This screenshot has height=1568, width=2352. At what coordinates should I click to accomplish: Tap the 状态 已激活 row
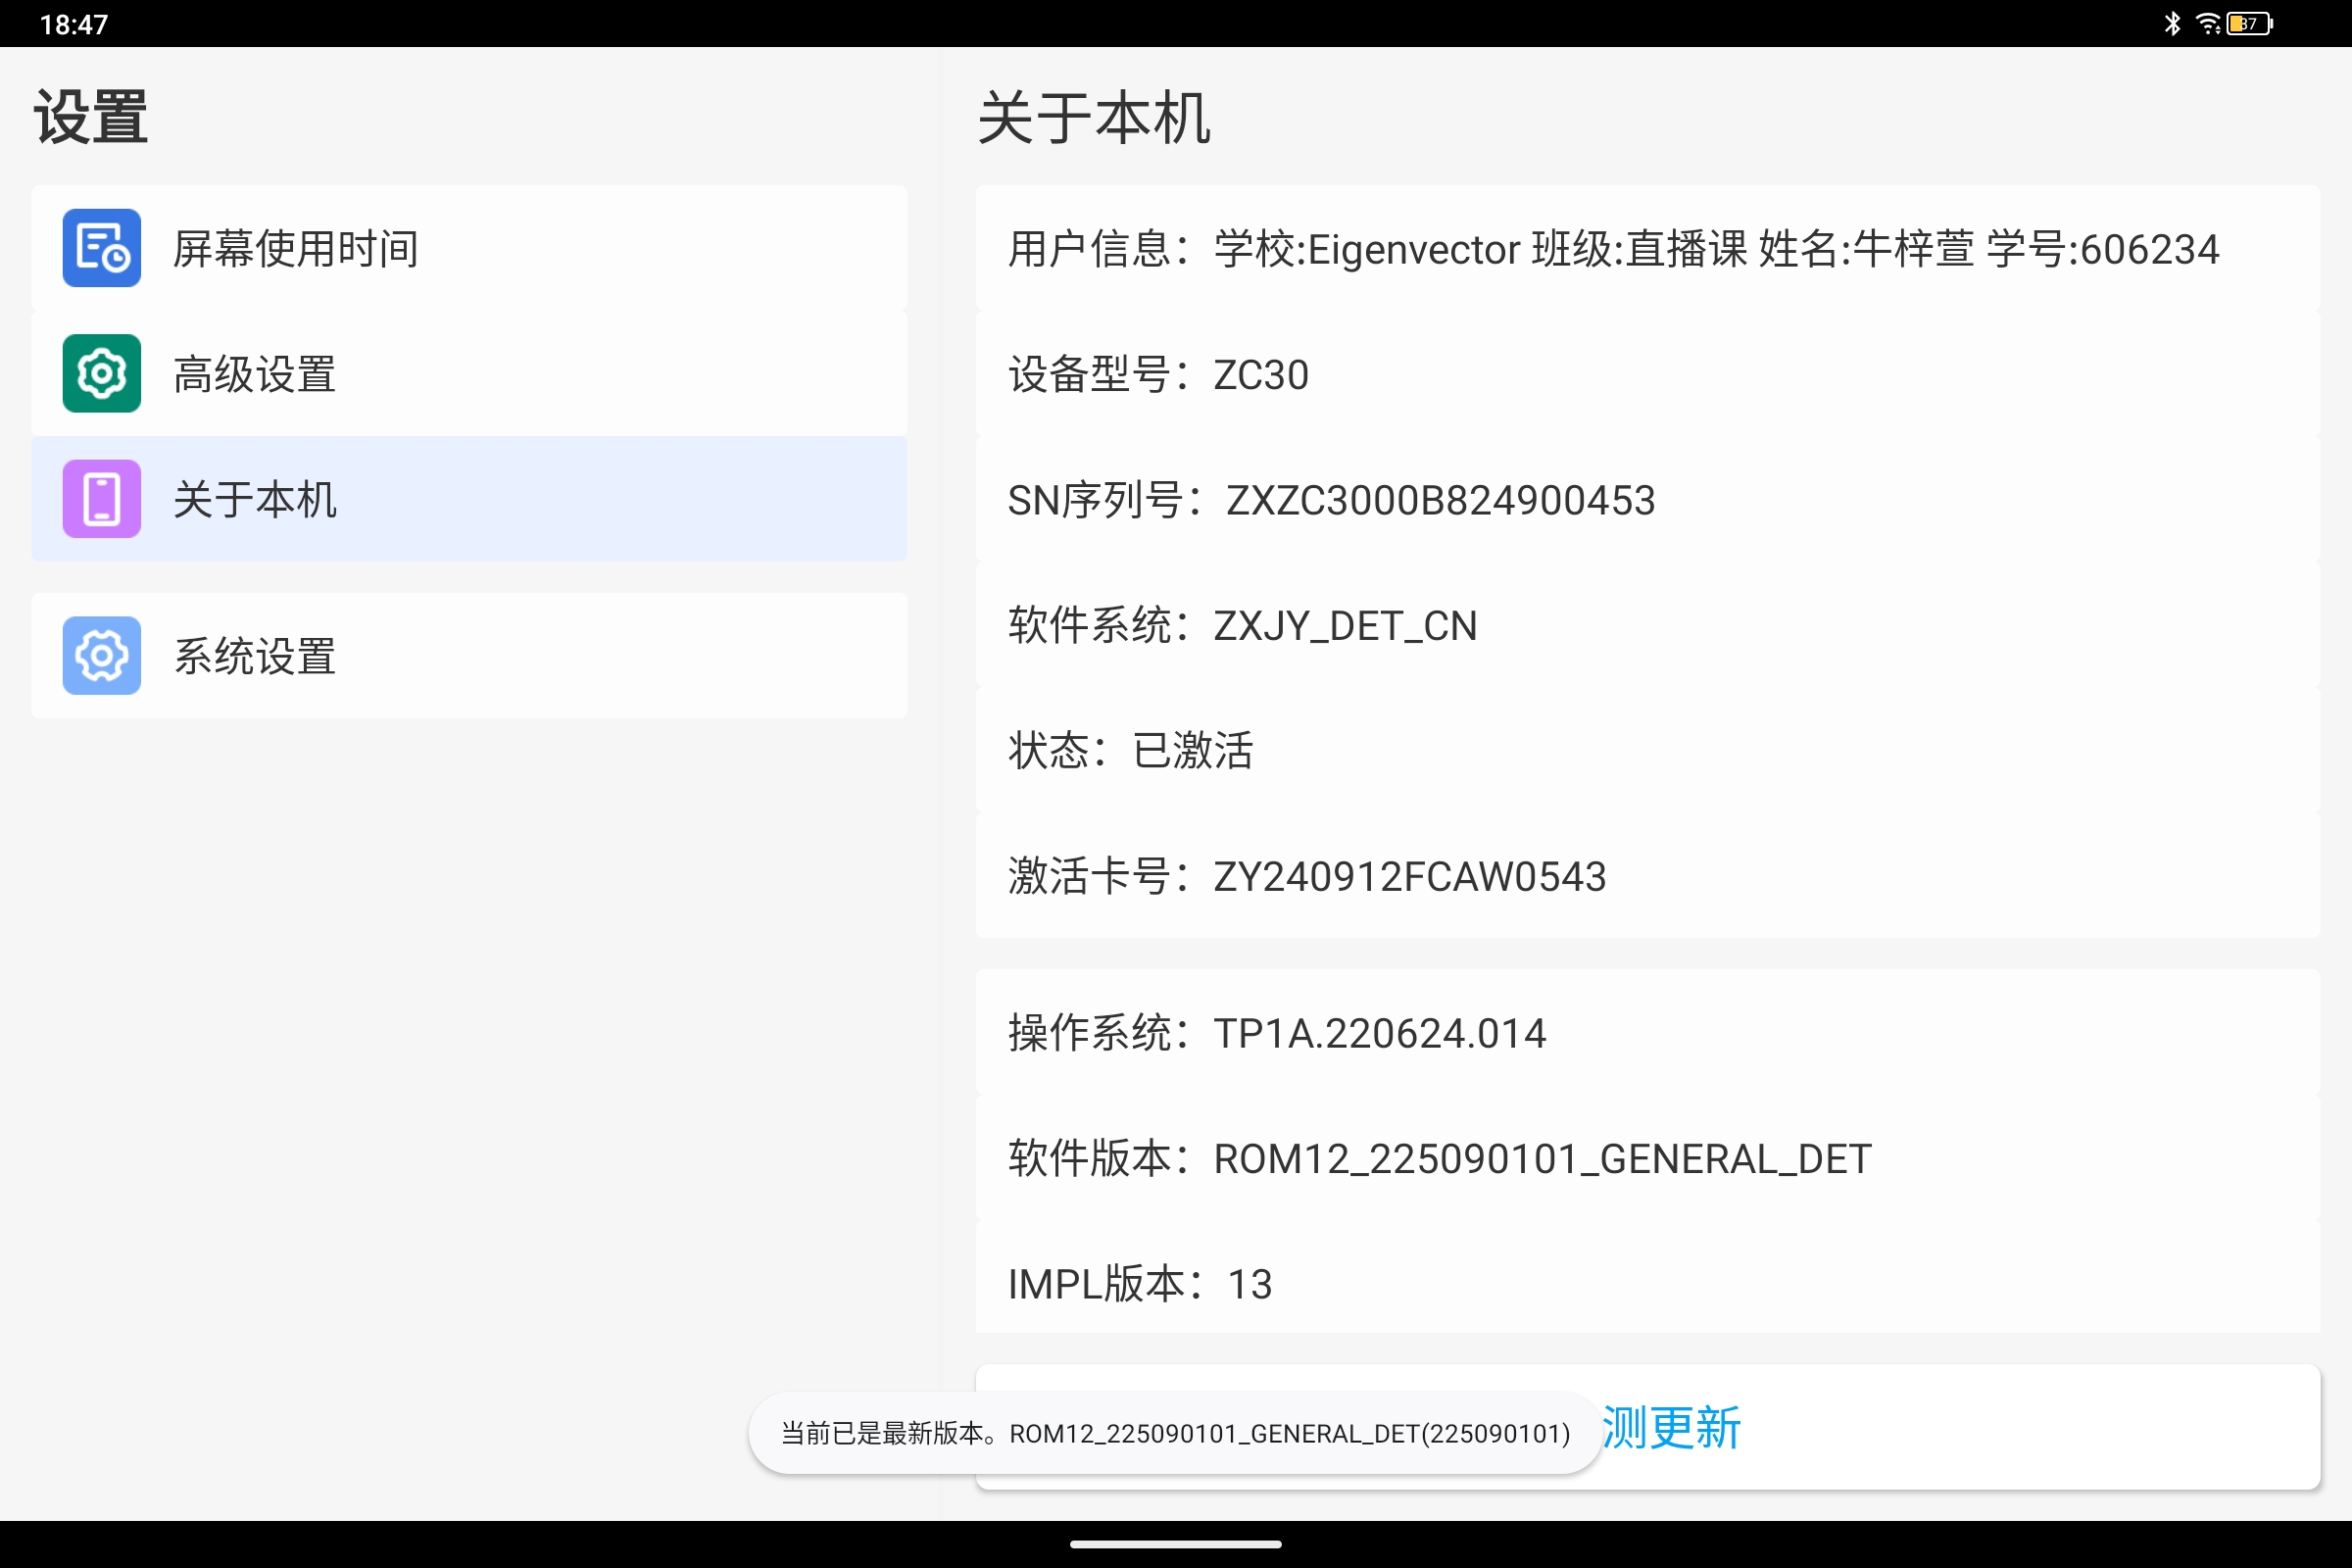1647,749
